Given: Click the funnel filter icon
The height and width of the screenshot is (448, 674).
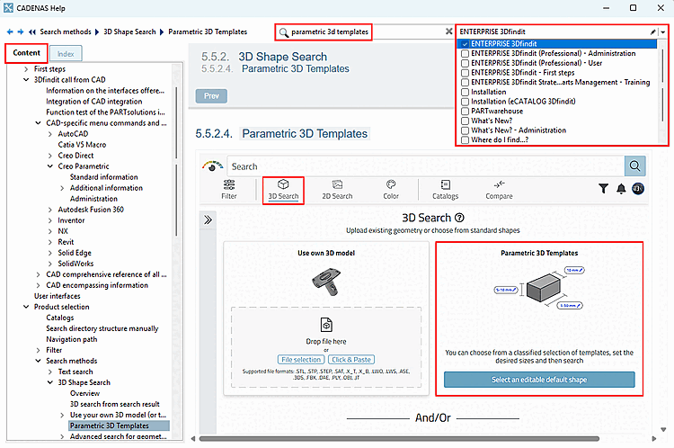Looking at the screenshot, I should click(604, 189).
